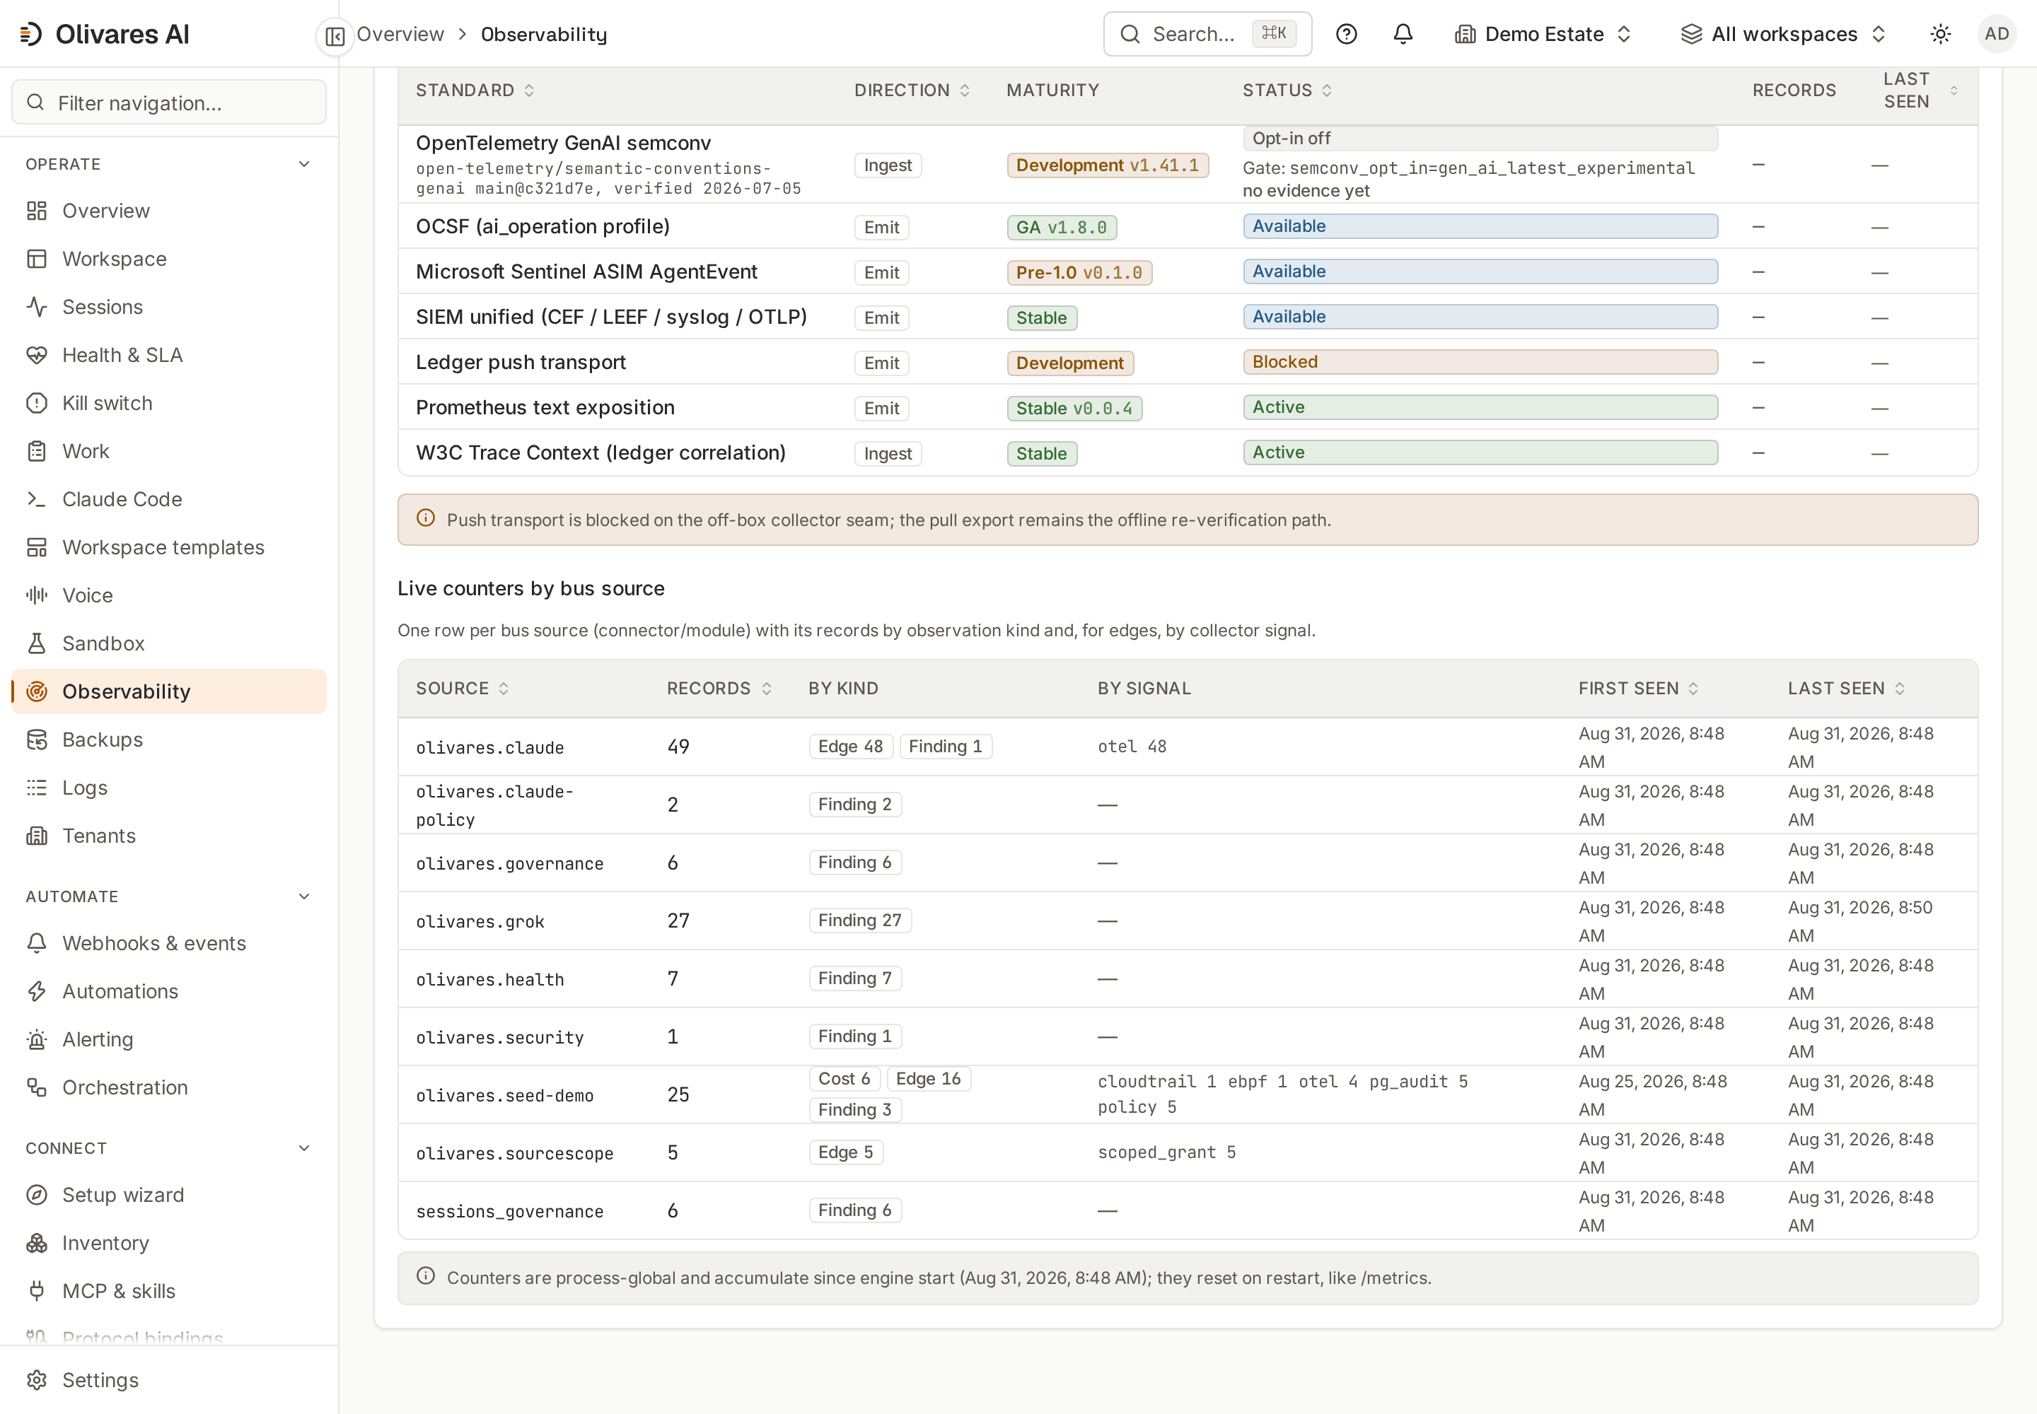Open Webhooks & events bell icon
This screenshot has width=2037, height=1414.
pyautogui.click(x=36, y=944)
